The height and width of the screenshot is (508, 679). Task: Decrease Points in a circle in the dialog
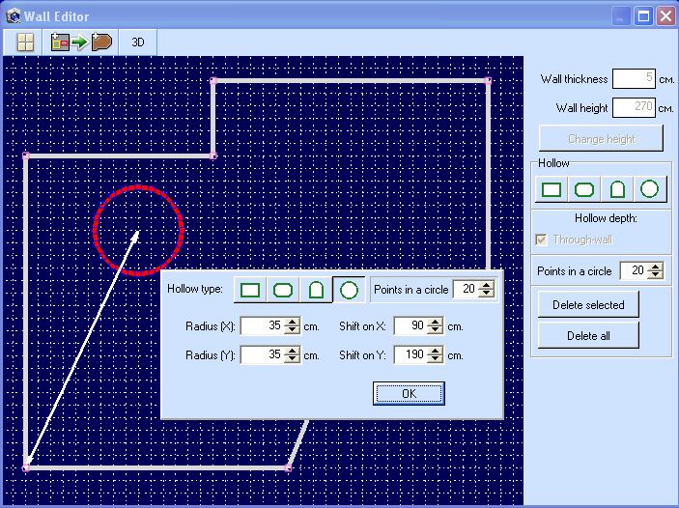tap(487, 294)
